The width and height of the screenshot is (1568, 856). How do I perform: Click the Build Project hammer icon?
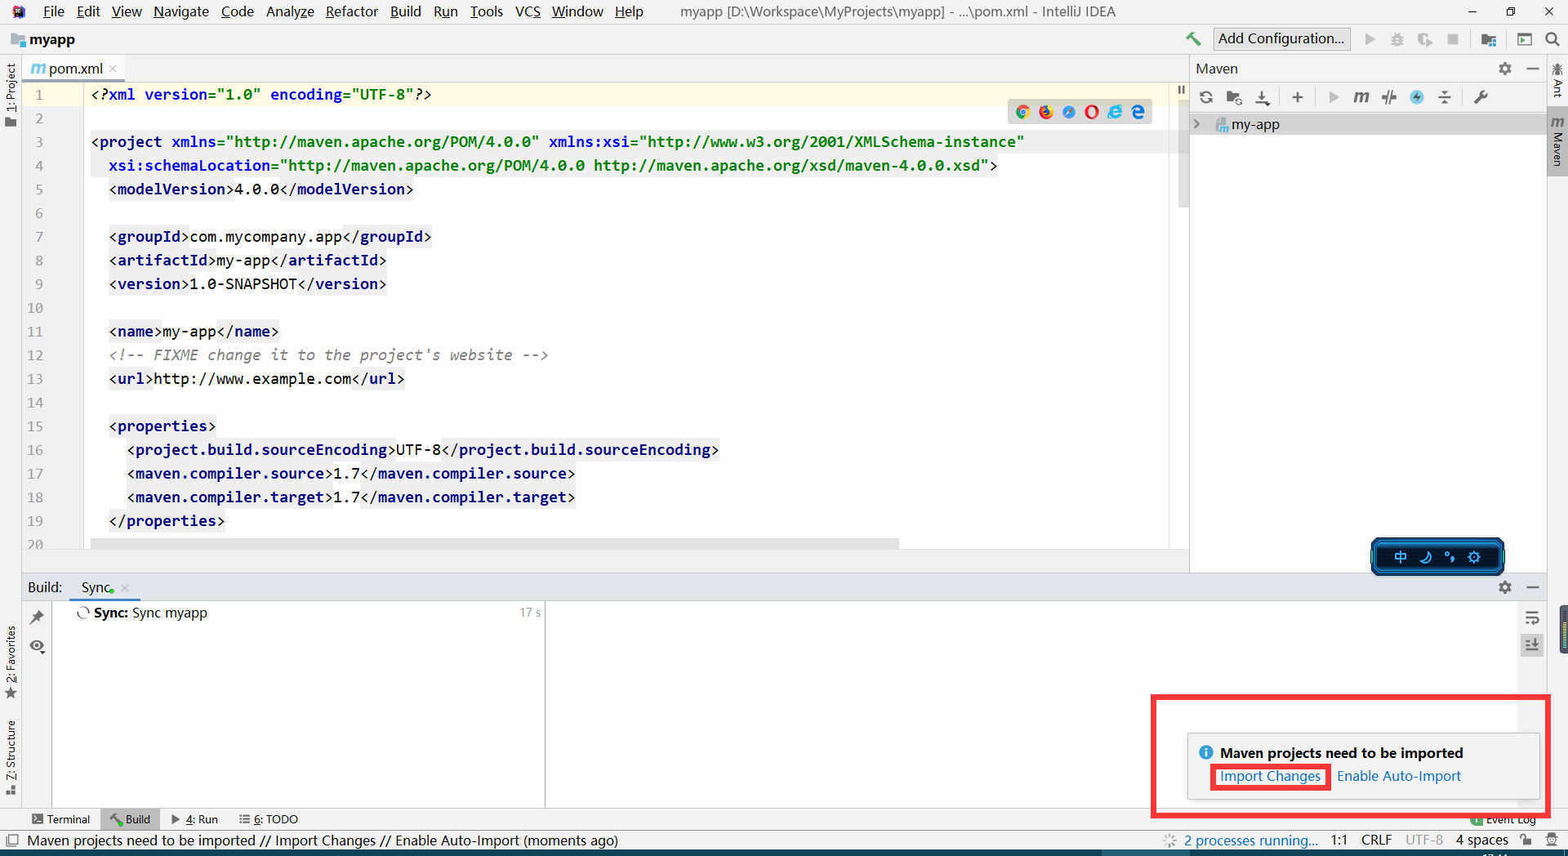(1193, 39)
